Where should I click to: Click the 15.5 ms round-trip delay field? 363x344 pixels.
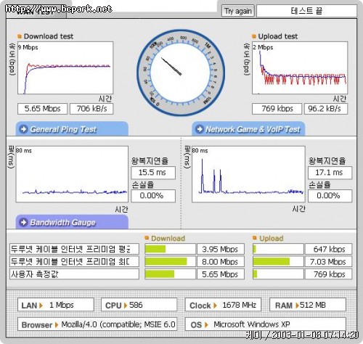[153, 173]
